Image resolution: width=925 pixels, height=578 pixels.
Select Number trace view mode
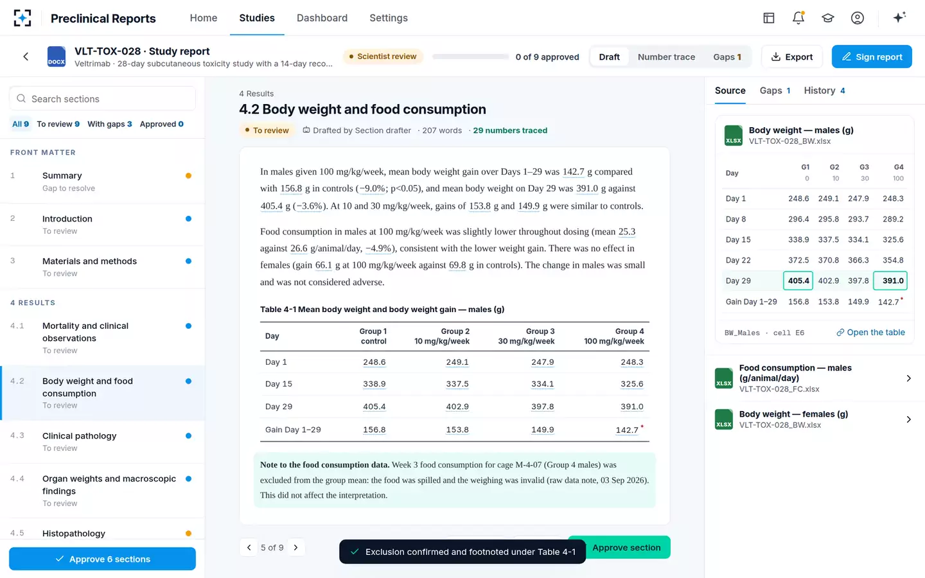tap(666, 57)
